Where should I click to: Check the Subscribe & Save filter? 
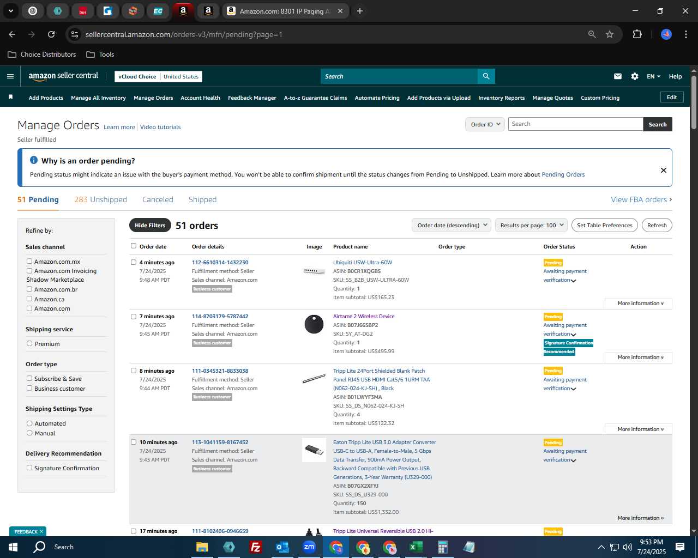[x=29, y=378]
